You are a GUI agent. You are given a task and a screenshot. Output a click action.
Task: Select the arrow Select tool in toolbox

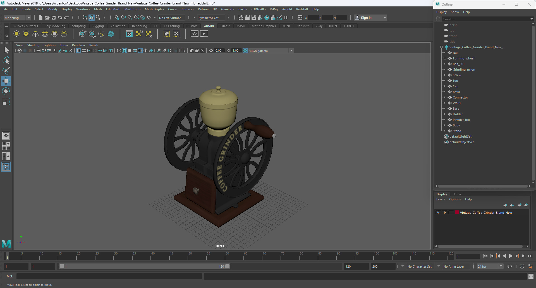pos(6,50)
